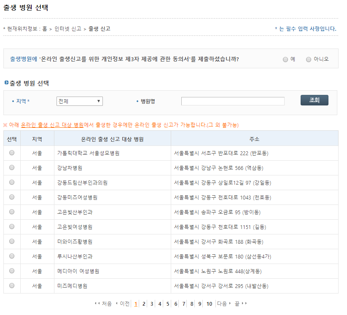Click '이전' previous-page link
Image resolution: width=347 pixels, height=315 pixels.
123,304
